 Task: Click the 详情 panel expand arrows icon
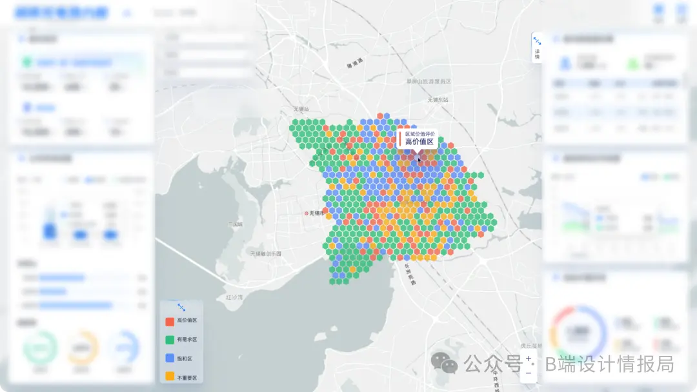pyautogui.click(x=537, y=41)
